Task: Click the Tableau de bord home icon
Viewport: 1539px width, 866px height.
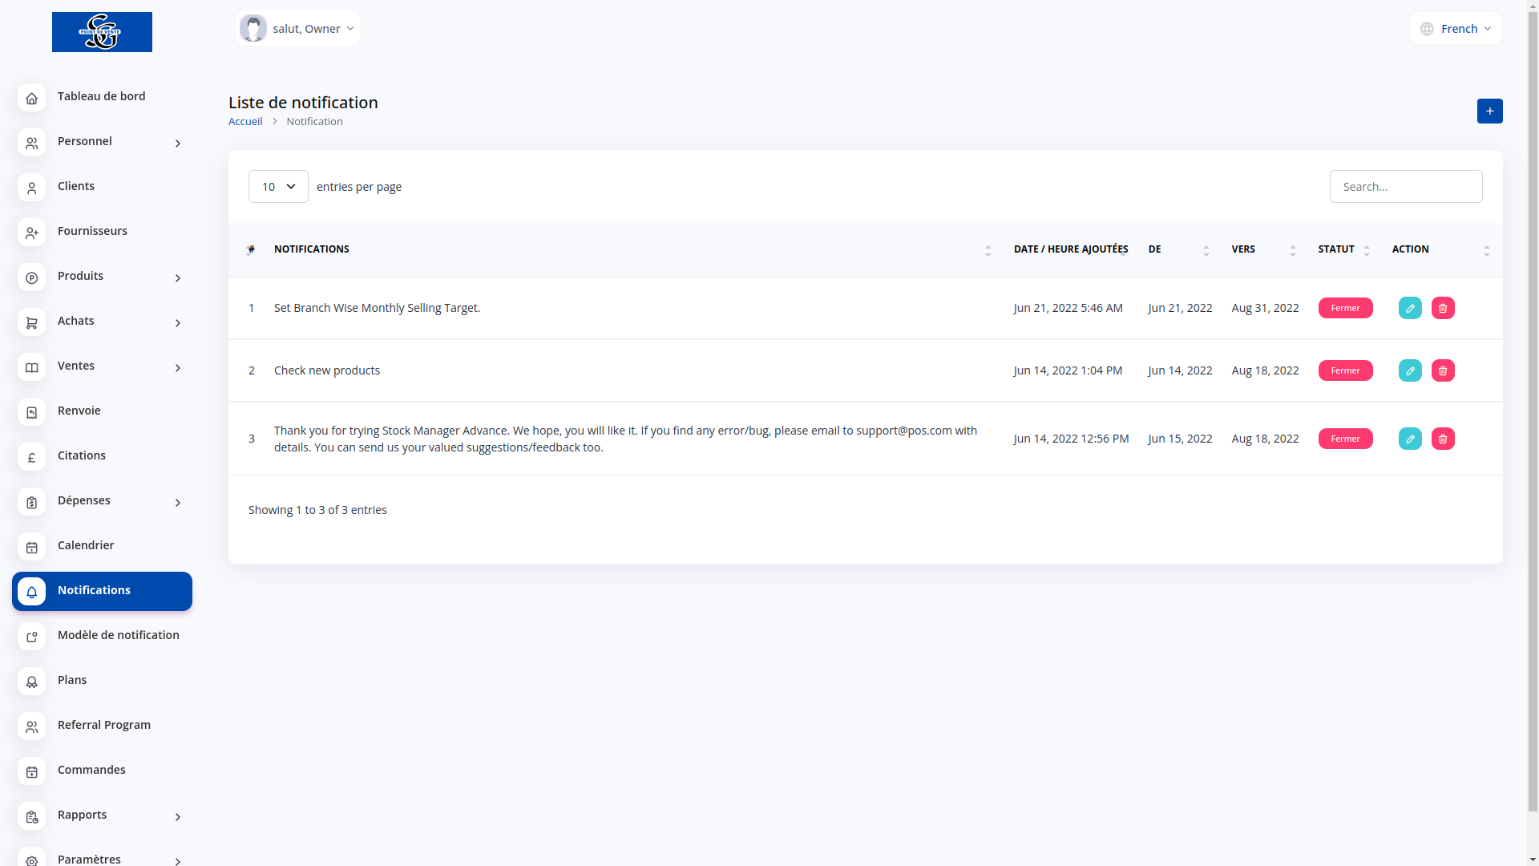Action: pyautogui.click(x=31, y=98)
